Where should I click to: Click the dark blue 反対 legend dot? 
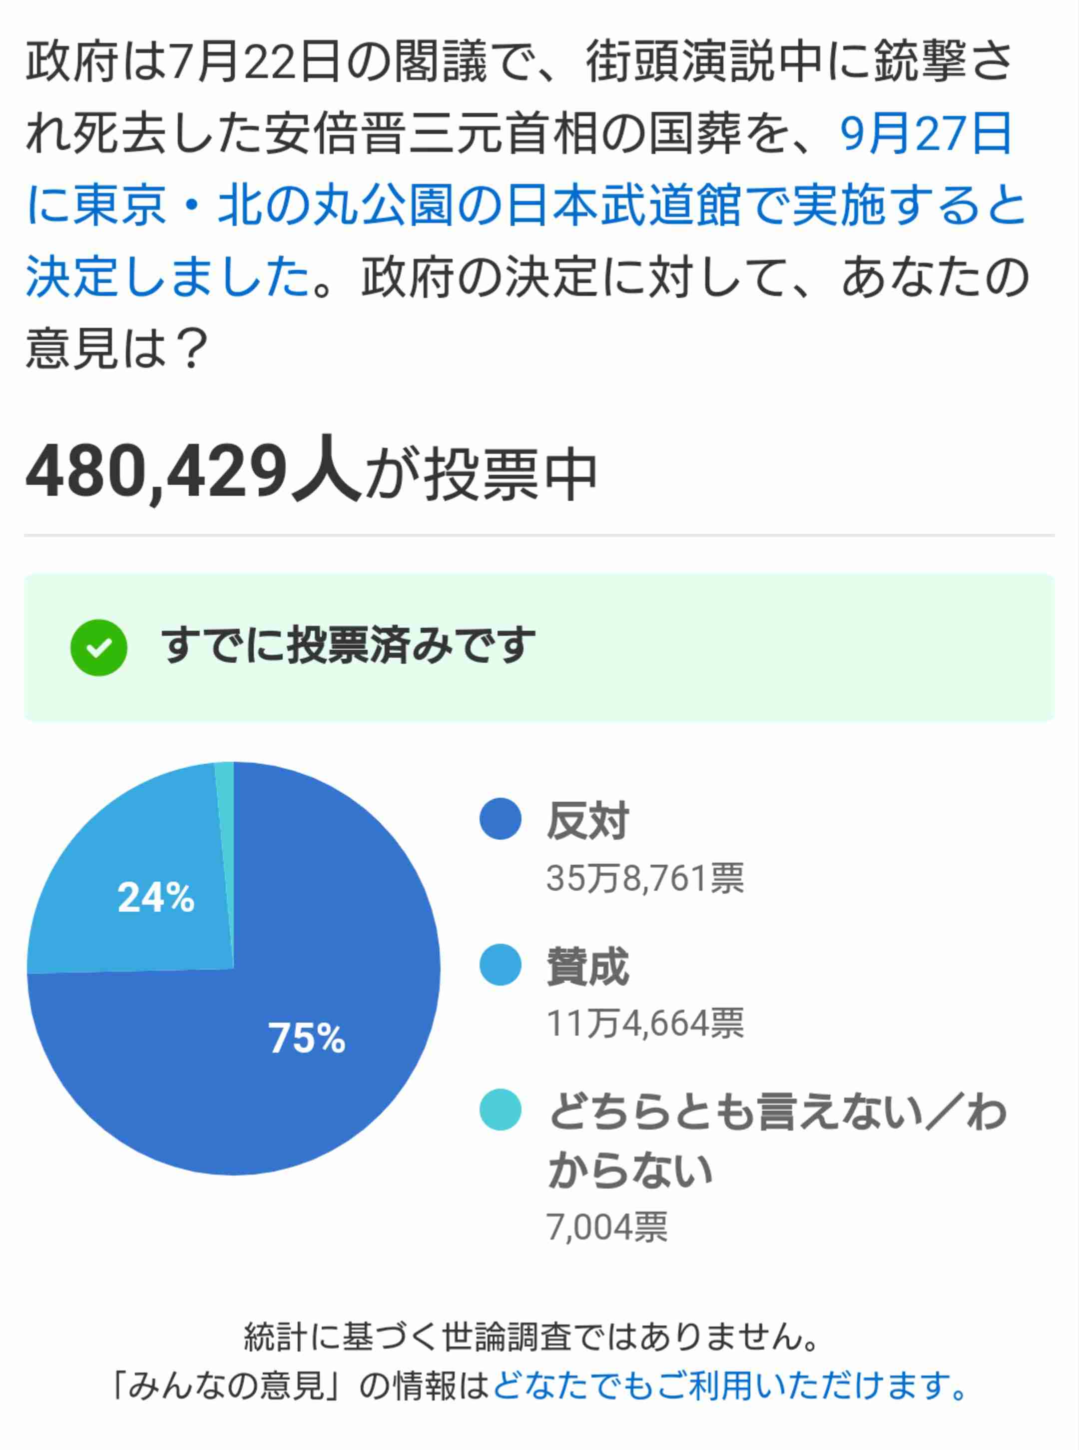click(x=501, y=819)
